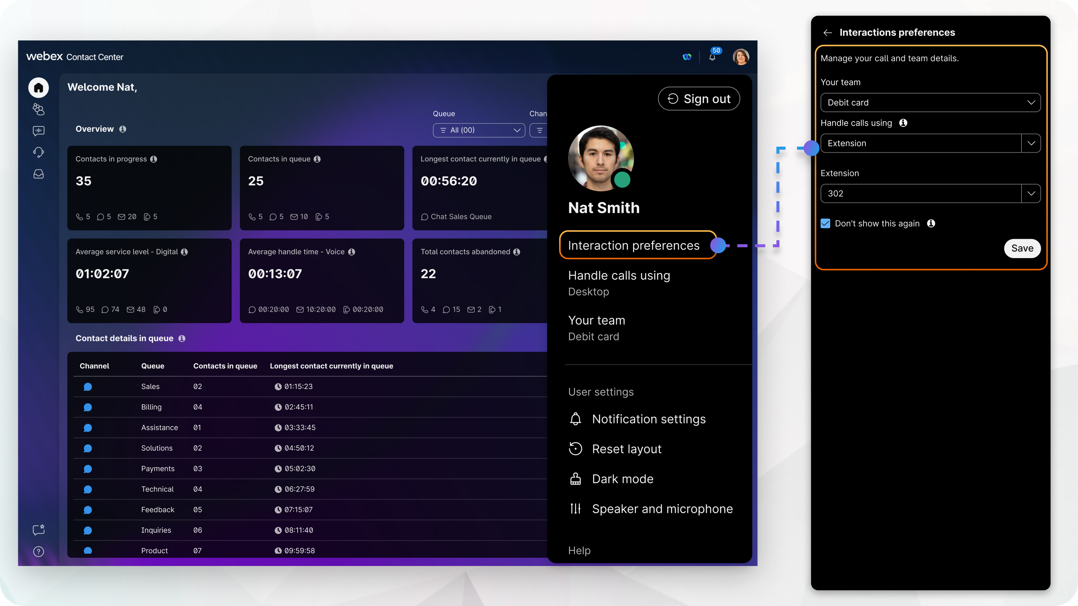
Task: Select the Home icon in the sidebar
Action: click(38, 88)
